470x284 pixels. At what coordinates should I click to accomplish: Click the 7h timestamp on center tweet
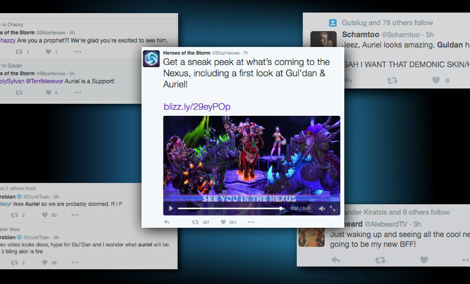pyautogui.click(x=245, y=53)
